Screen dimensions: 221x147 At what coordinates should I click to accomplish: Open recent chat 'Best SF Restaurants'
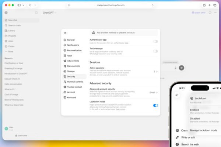coord(14,100)
